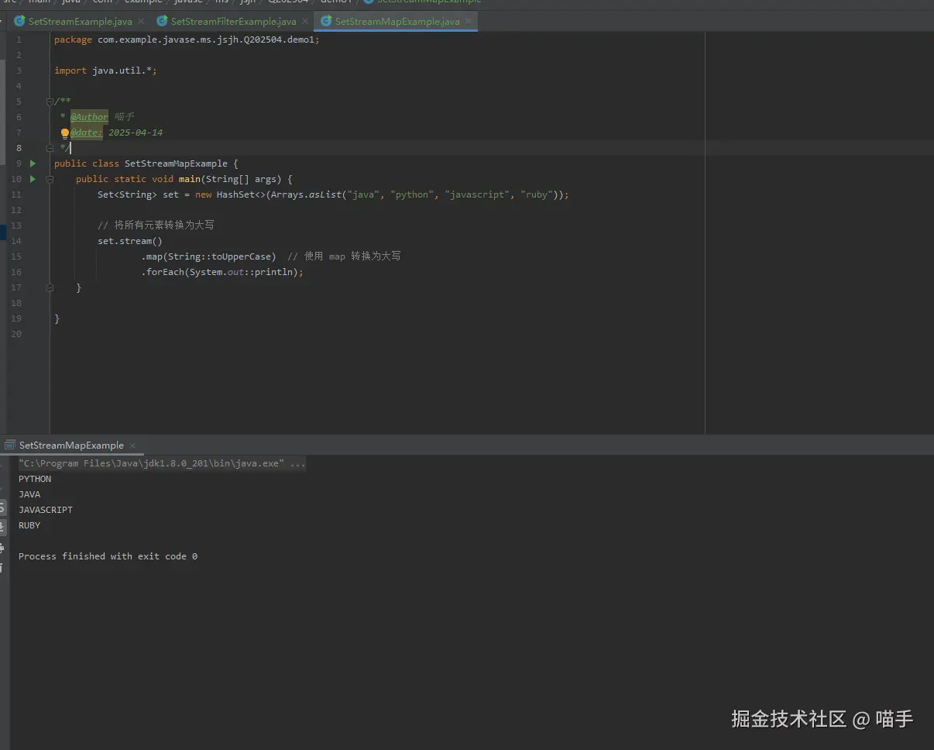Click the yellow lightbulb quick-fix icon on line 7
This screenshot has height=750, width=934.
65,133
